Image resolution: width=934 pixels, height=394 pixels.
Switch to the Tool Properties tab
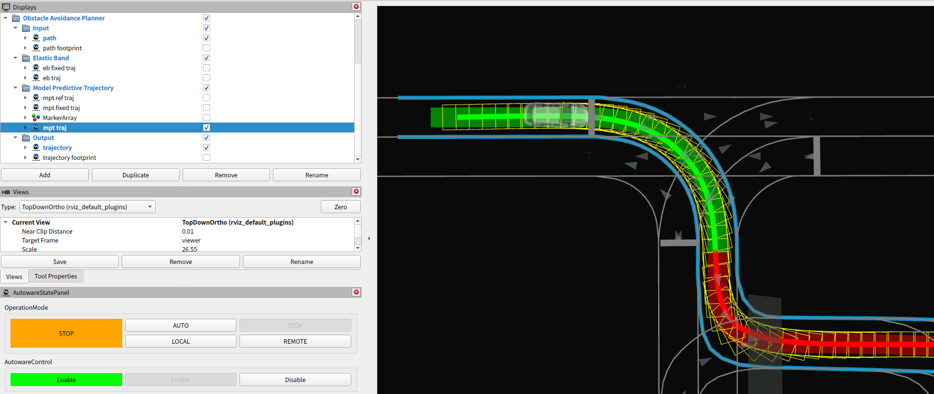(55, 276)
